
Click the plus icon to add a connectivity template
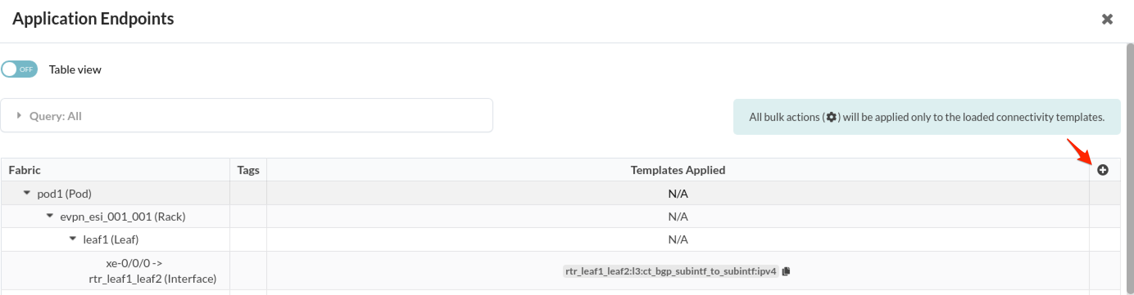tap(1104, 170)
